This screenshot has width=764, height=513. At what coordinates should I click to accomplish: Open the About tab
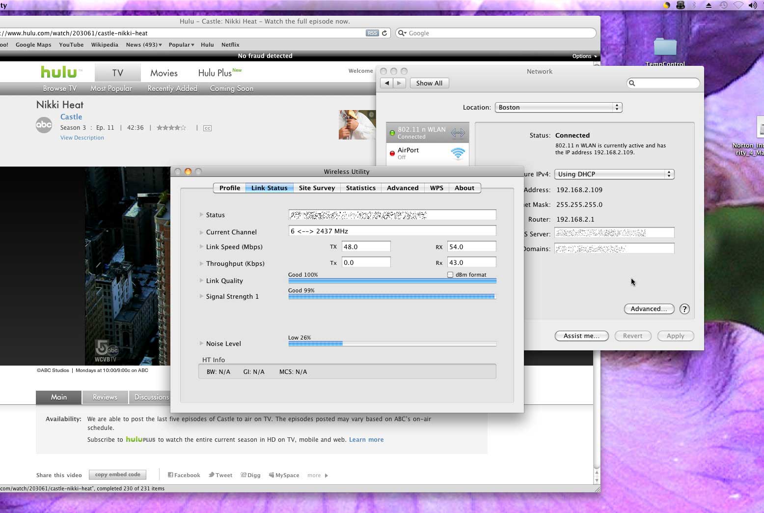coord(464,188)
